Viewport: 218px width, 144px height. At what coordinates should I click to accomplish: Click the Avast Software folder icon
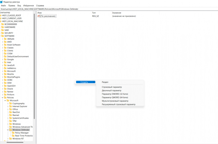[5, 45]
